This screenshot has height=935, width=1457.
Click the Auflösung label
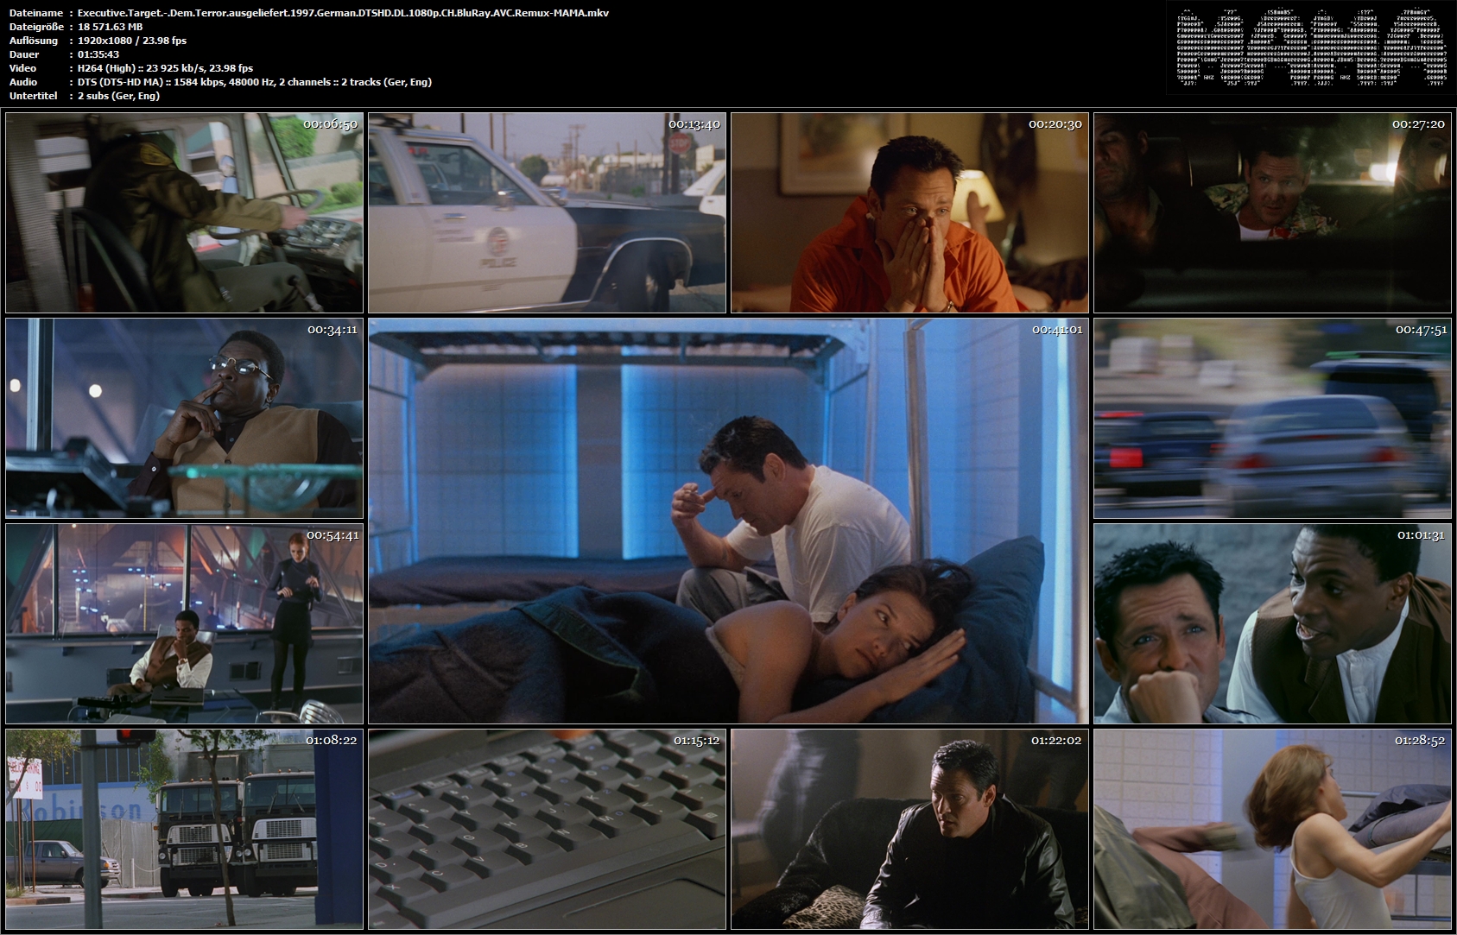pyautogui.click(x=34, y=41)
